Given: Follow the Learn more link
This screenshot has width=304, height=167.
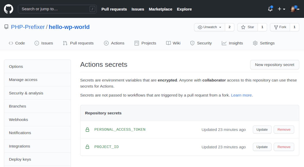Looking at the screenshot, I should (241, 95).
